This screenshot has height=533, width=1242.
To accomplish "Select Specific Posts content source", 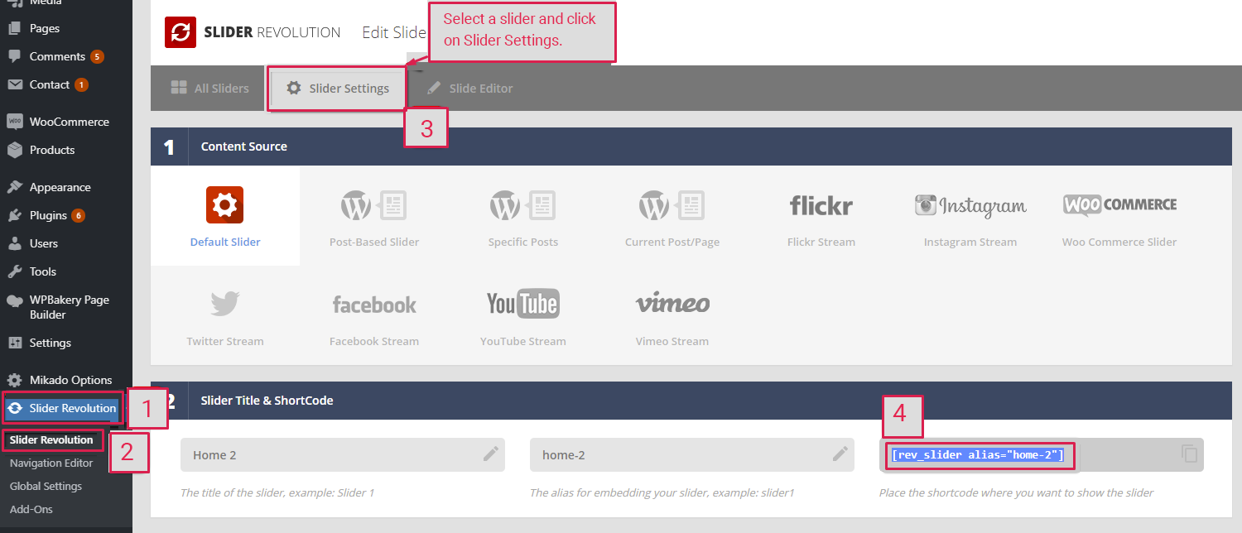I will [523, 216].
